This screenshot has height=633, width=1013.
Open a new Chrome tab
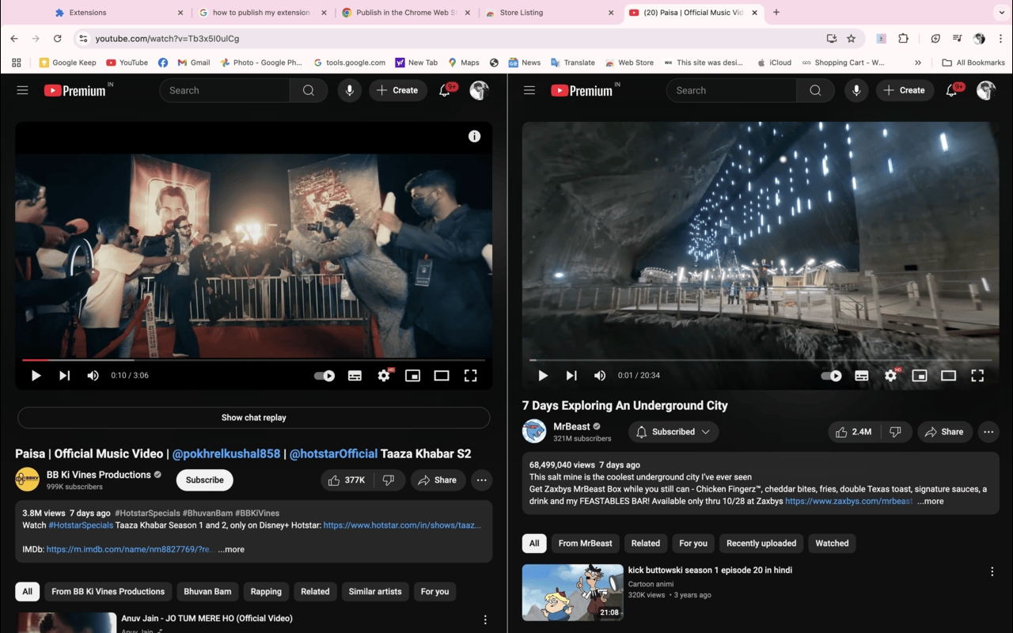click(x=776, y=13)
